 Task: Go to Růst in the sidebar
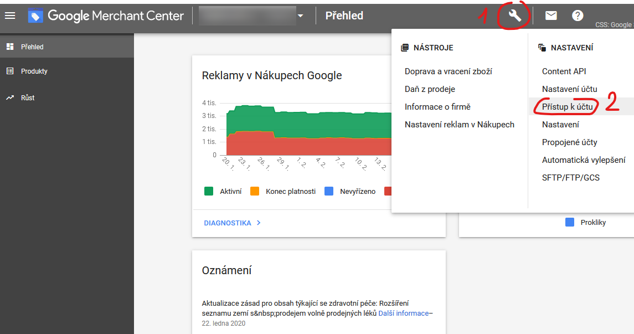(x=66, y=97)
